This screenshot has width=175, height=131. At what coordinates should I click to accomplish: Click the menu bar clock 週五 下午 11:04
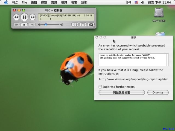[x=159, y=2]
